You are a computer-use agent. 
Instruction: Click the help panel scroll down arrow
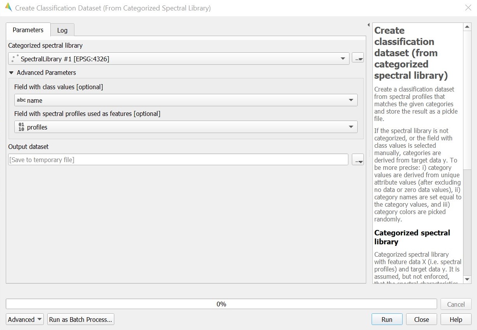pyautogui.click(x=467, y=279)
